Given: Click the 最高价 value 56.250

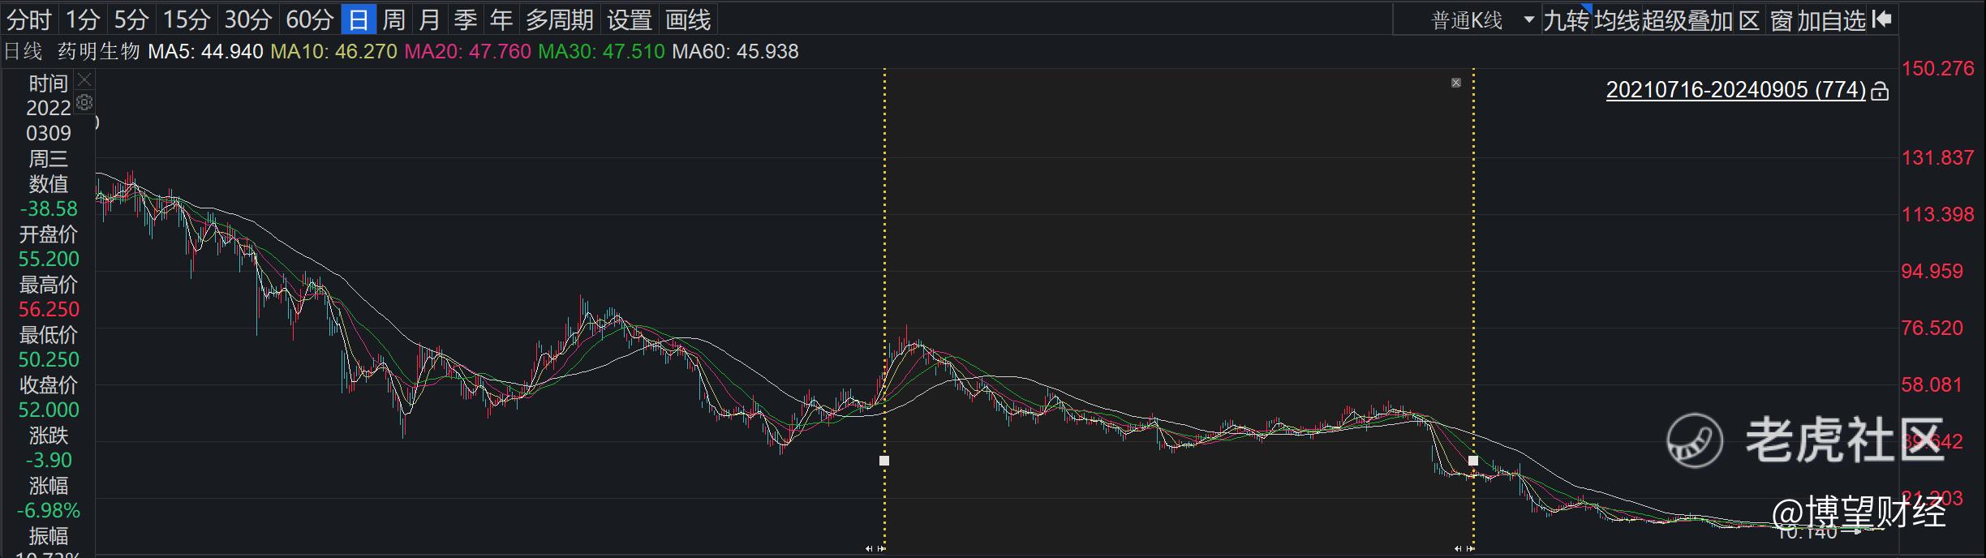Looking at the screenshot, I should click(x=49, y=310).
